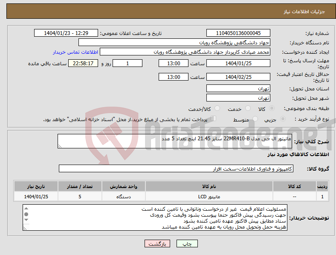
Task: Click the تاریخ نیاز column header
Action: click(36, 186)
